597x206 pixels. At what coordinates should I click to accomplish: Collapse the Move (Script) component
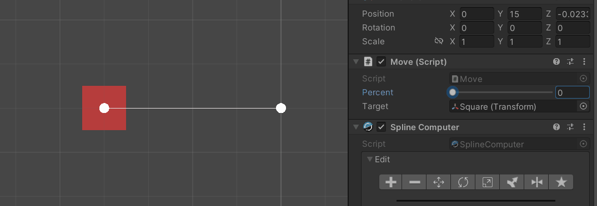tap(356, 61)
